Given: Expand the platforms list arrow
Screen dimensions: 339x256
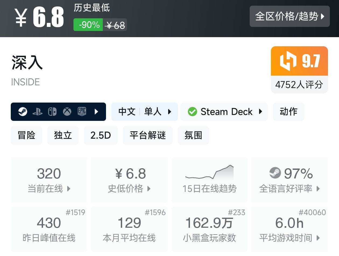Looking at the screenshot, I should click(97, 111).
